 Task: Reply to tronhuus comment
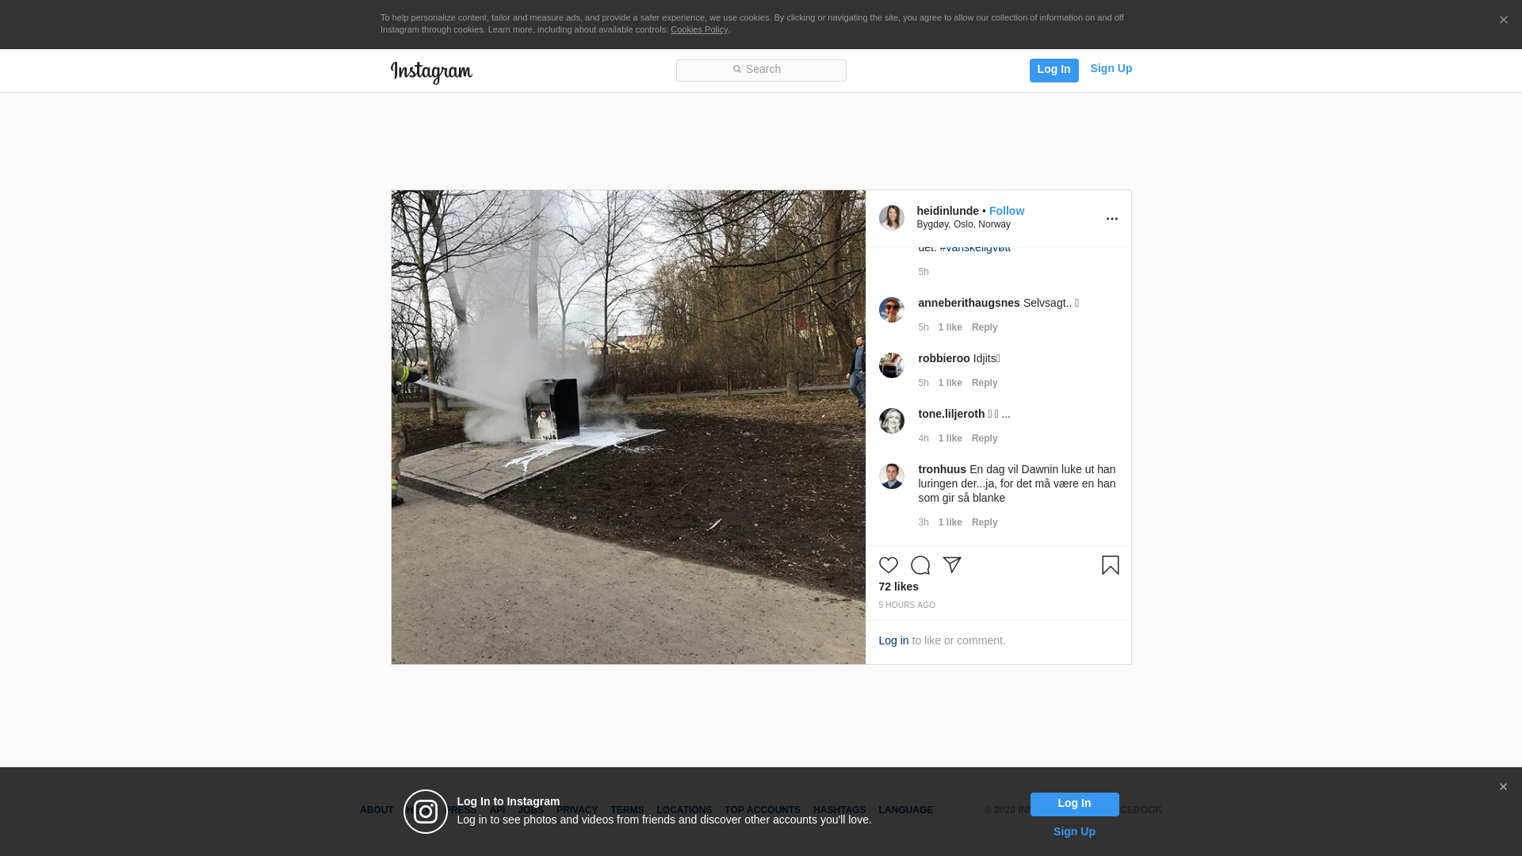click(x=985, y=522)
